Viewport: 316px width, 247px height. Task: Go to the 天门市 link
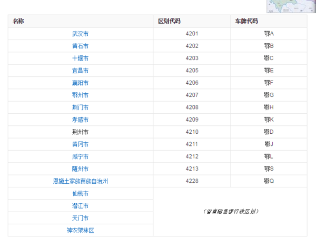point(80,218)
